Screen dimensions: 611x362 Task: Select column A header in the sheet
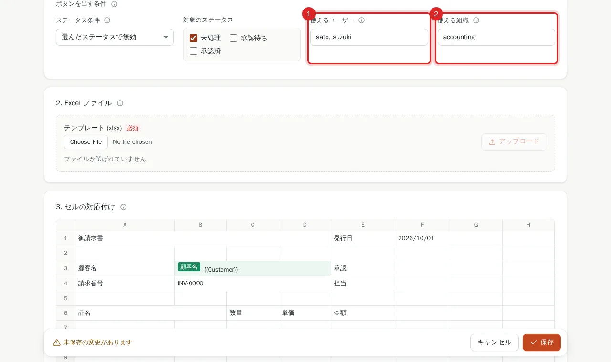click(125, 225)
